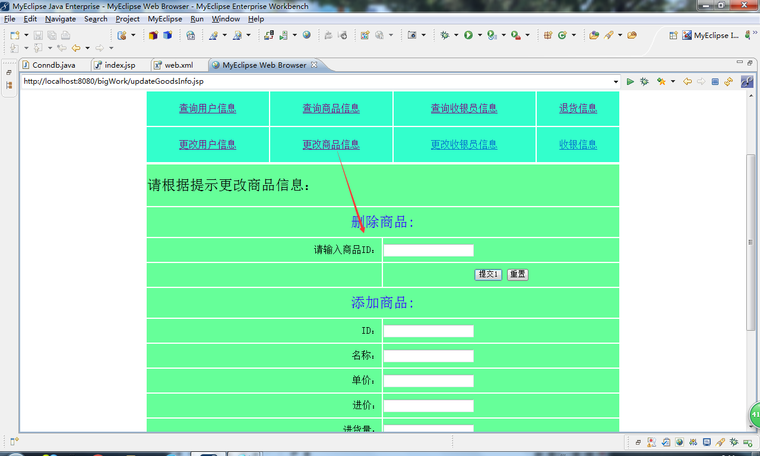Open the File menu
The image size is (760, 456).
(x=9, y=19)
